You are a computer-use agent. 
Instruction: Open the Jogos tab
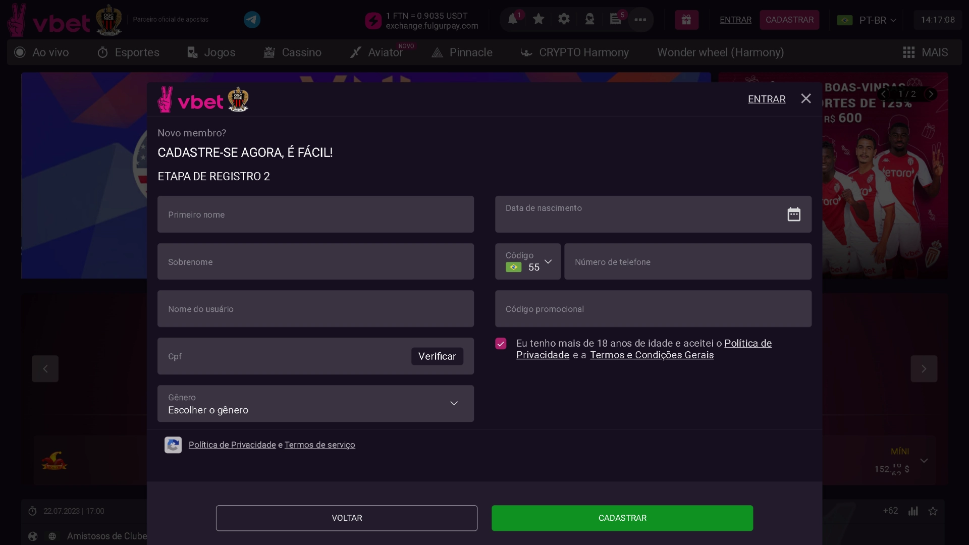[x=211, y=52]
